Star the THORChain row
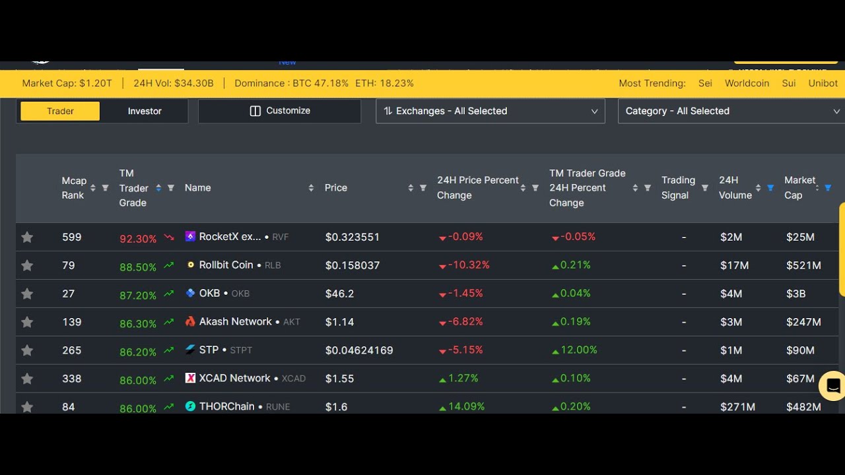 (27, 407)
